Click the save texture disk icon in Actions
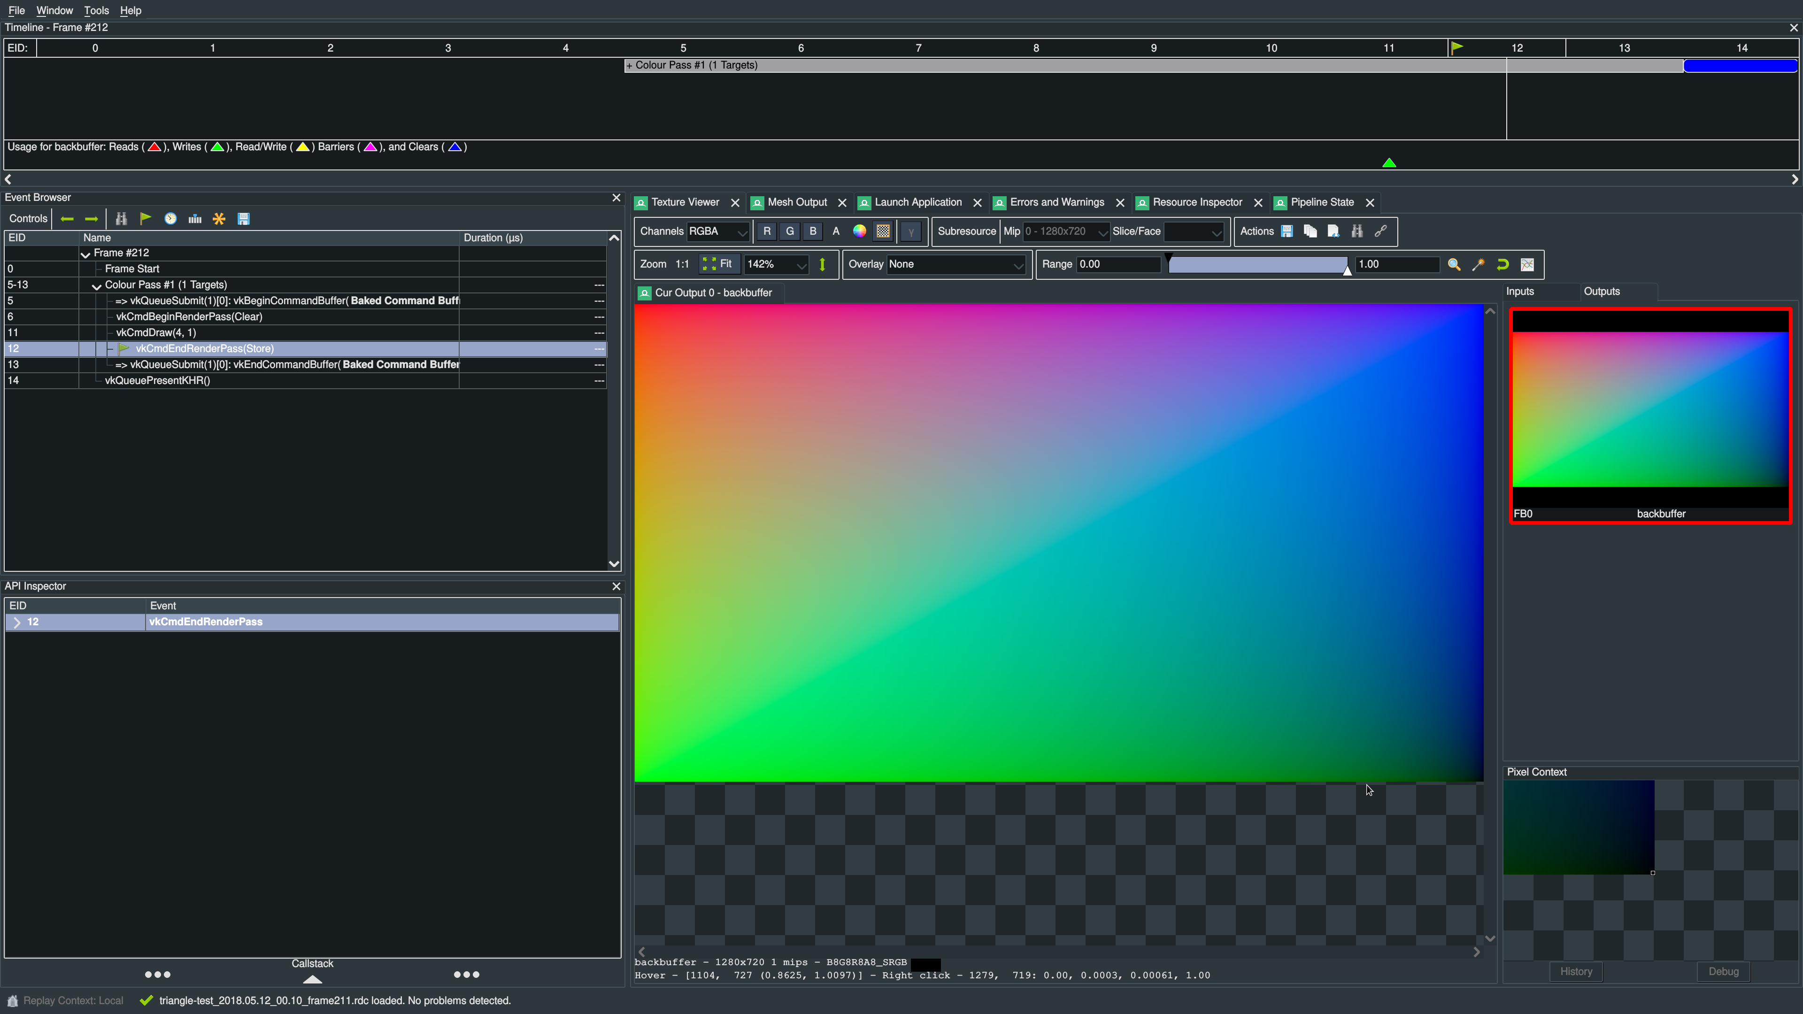Image resolution: width=1803 pixels, height=1014 pixels. coord(1287,231)
